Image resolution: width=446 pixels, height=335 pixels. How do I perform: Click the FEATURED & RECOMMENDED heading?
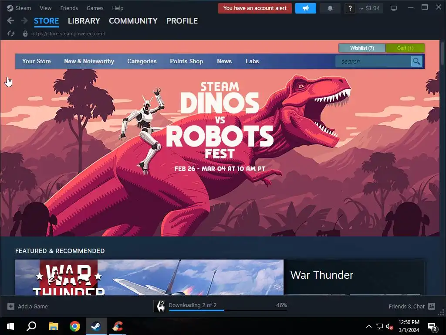(x=60, y=251)
